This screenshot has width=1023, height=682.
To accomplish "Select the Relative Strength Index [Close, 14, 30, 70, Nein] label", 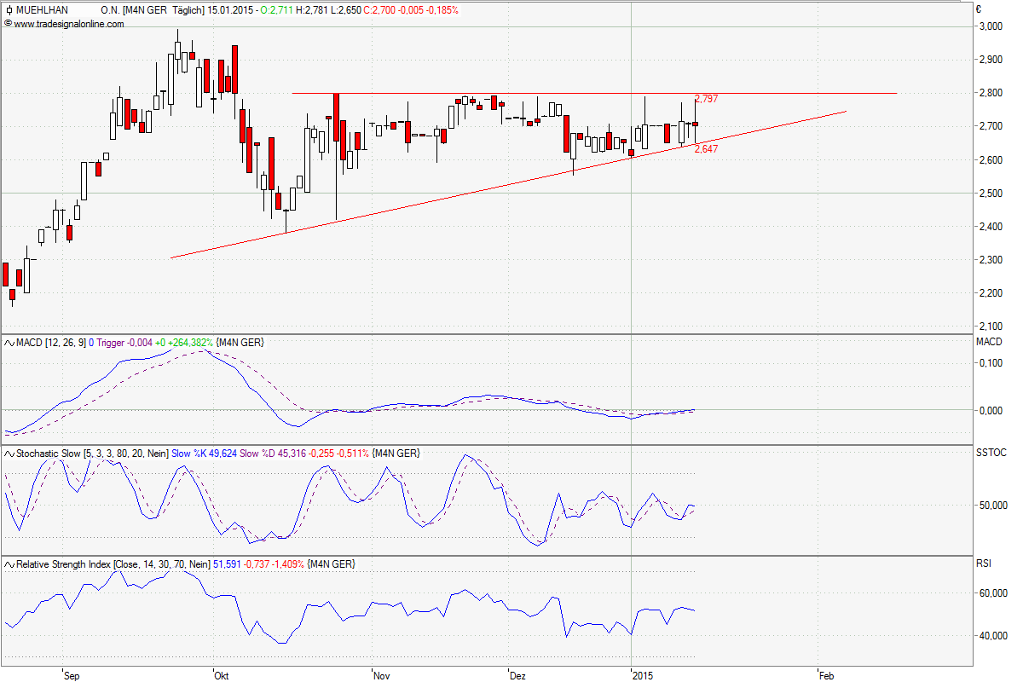I will coord(113,564).
